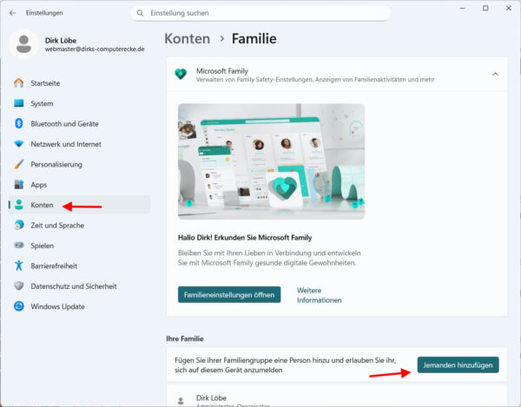Open Weitere Informationen link
The width and height of the screenshot is (521, 407).
tap(319, 295)
